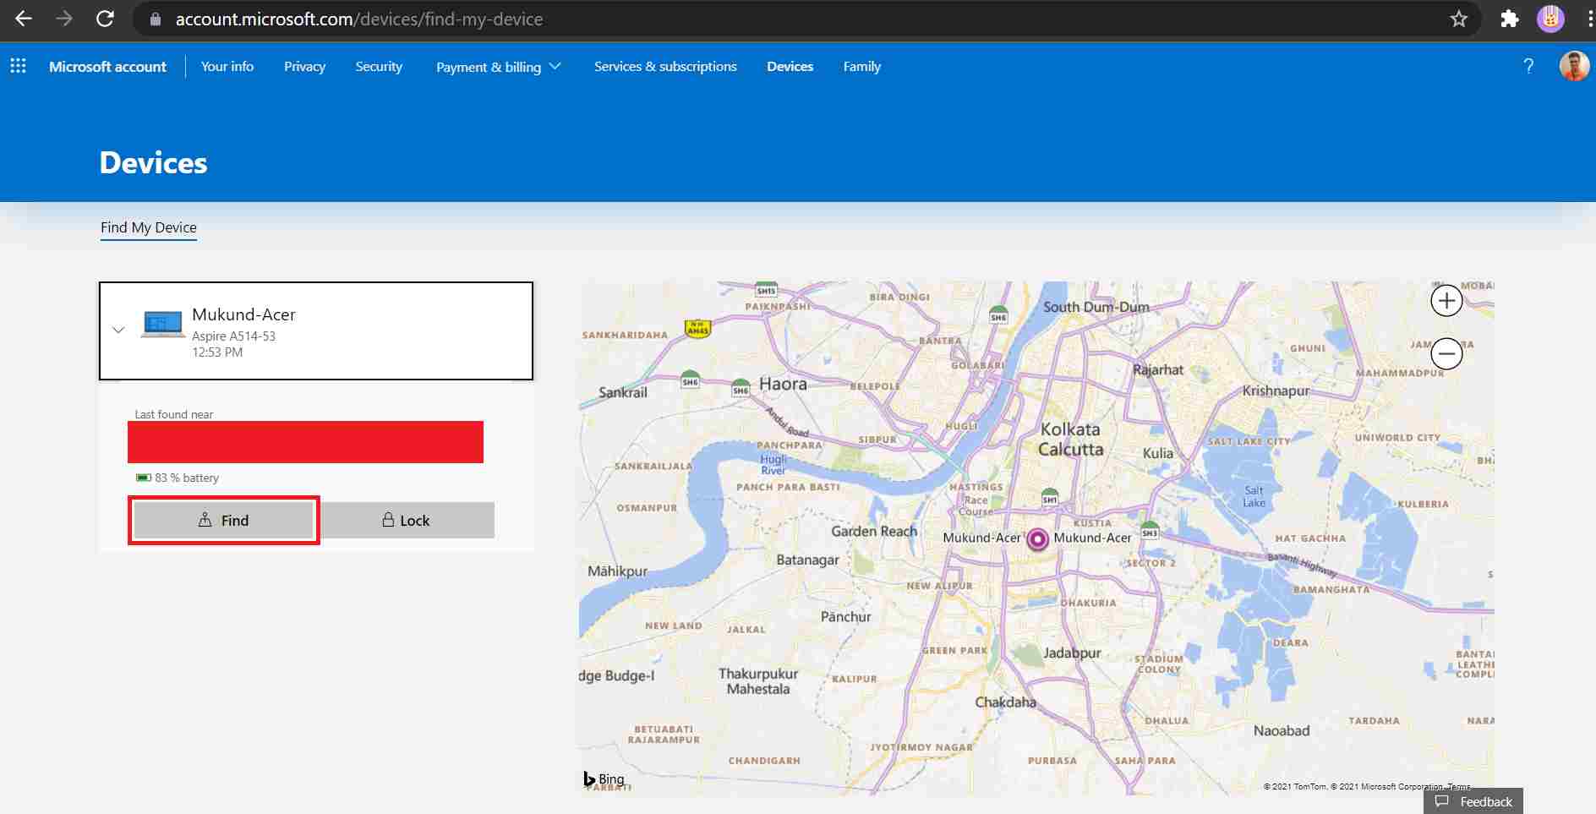1596x814 pixels.
Task: Open the Your info tab
Action: (x=227, y=66)
